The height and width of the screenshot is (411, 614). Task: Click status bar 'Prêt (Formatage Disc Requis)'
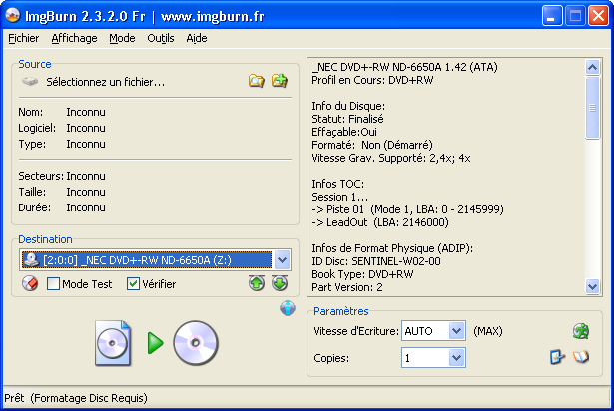76,398
